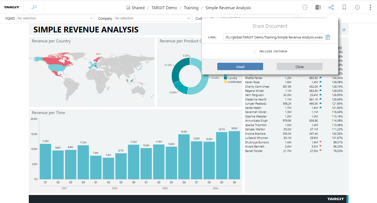Select the bar labeled 15.7M
Viewport: 377px width, 203px height.
[x=222, y=156]
